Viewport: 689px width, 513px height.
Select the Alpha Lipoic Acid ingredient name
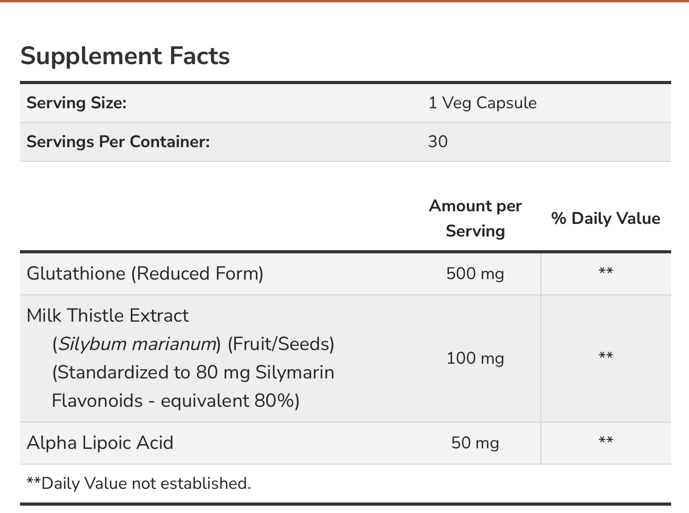[x=100, y=443]
